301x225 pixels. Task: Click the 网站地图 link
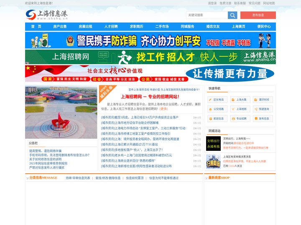click(x=269, y=3)
